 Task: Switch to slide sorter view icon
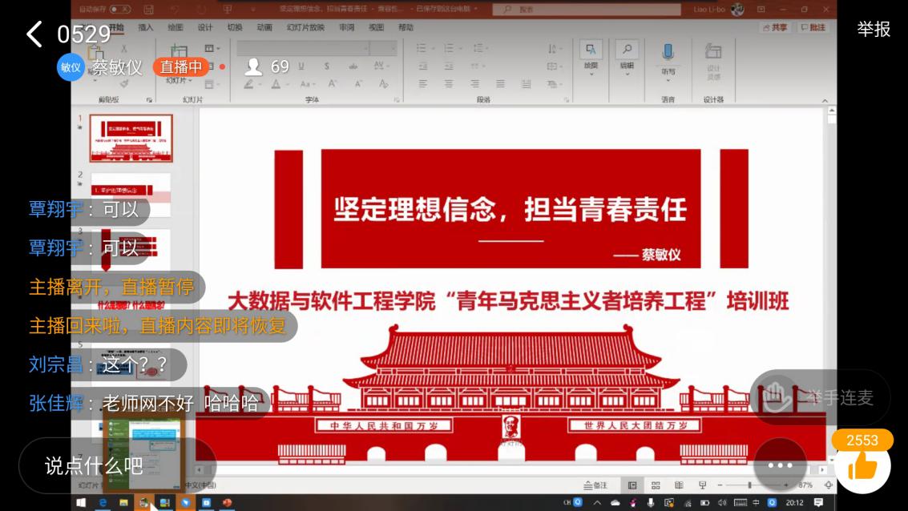656,485
